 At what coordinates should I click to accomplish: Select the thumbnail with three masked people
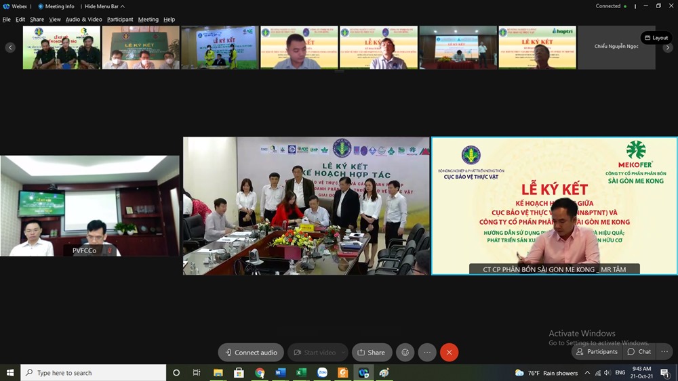[140, 47]
